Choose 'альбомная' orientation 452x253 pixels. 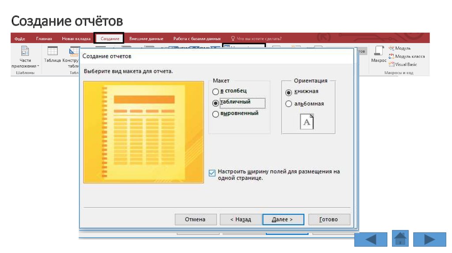[x=289, y=104]
